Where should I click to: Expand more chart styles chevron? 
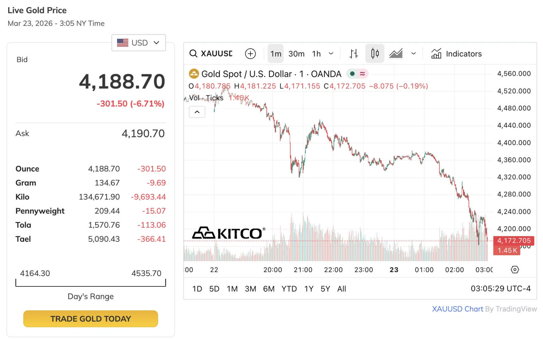coord(413,54)
